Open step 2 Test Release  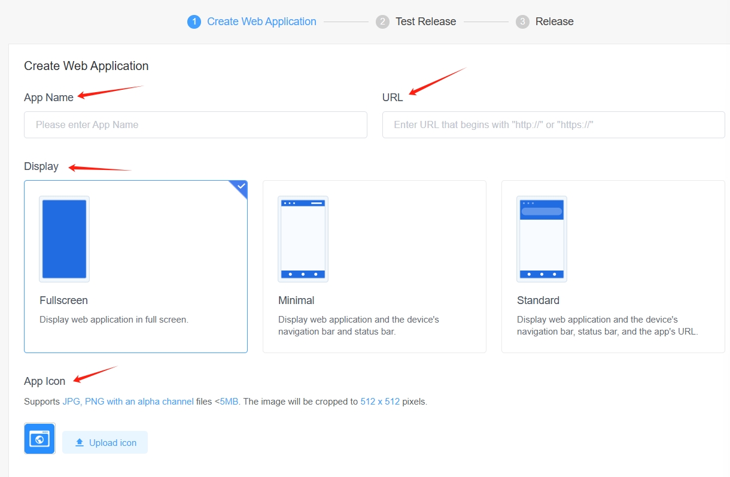click(416, 22)
